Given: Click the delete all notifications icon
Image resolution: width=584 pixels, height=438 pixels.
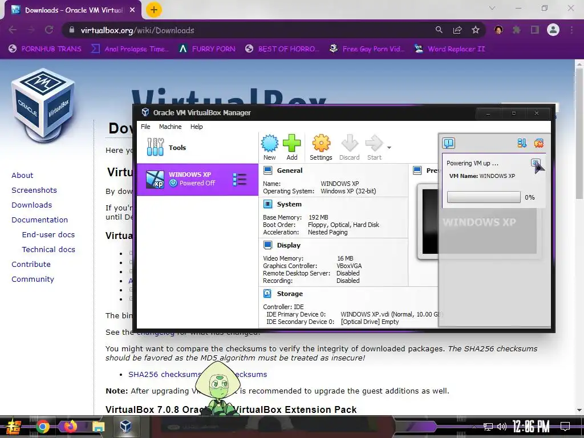Looking at the screenshot, I should [538, 143].
